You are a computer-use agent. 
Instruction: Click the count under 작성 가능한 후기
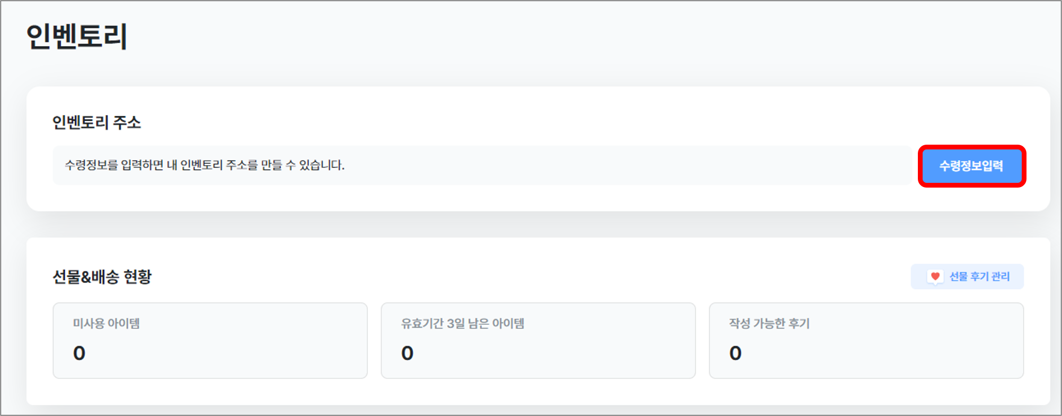[x=735, y=353]
